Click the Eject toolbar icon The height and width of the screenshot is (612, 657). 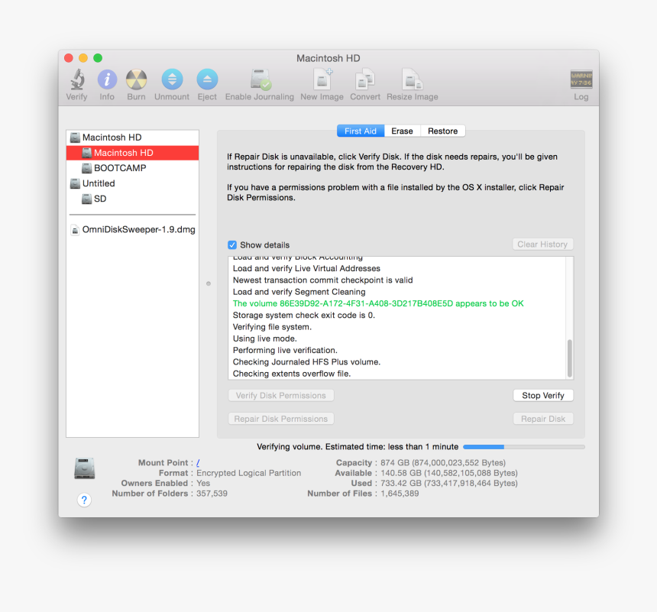tap(207, 79)
